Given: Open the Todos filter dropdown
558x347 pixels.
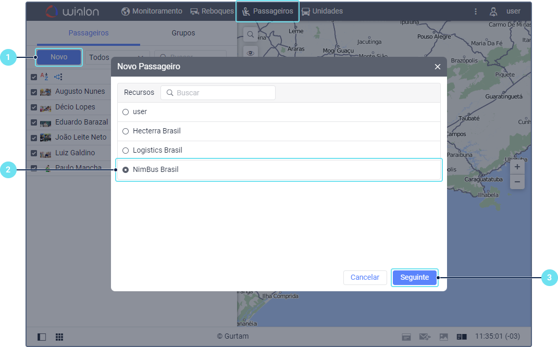Looking at the screenshot, I should click(117, 57).
